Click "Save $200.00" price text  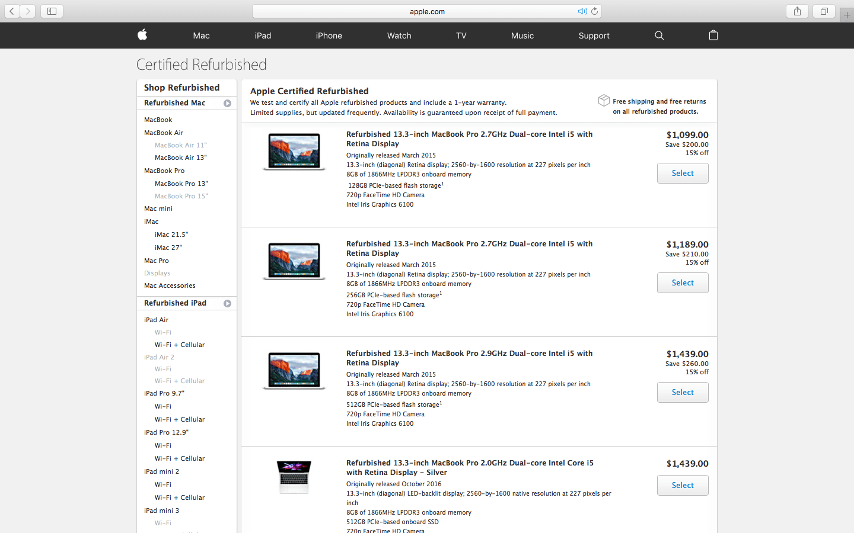[x=687, y=145]
